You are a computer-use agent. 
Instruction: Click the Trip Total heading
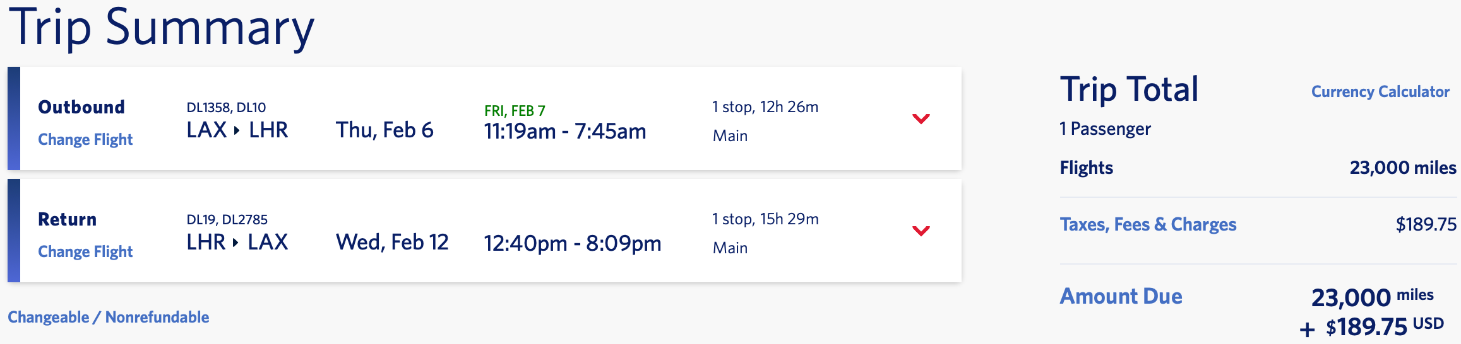(x=1129, y=89)
